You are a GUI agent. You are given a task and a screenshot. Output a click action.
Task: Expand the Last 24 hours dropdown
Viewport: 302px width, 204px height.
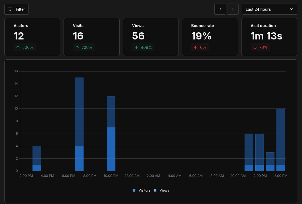tap(269, 9)
